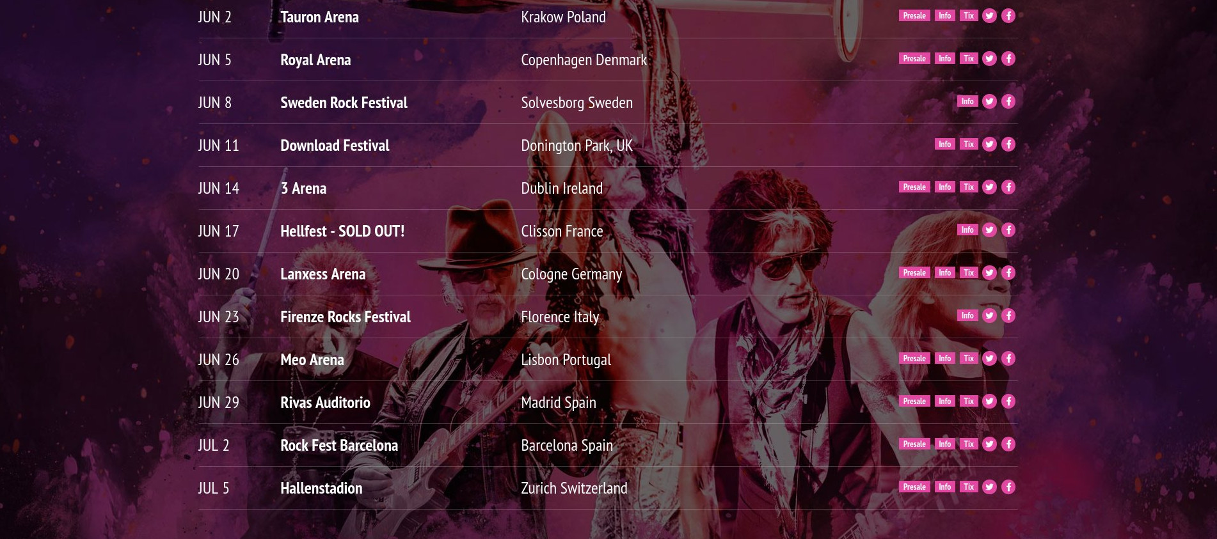The height and width of the screenshot is (539, 1217).
Task: Tweet the Rock Fest Barcelona date
Action: (x=989, y=444)
